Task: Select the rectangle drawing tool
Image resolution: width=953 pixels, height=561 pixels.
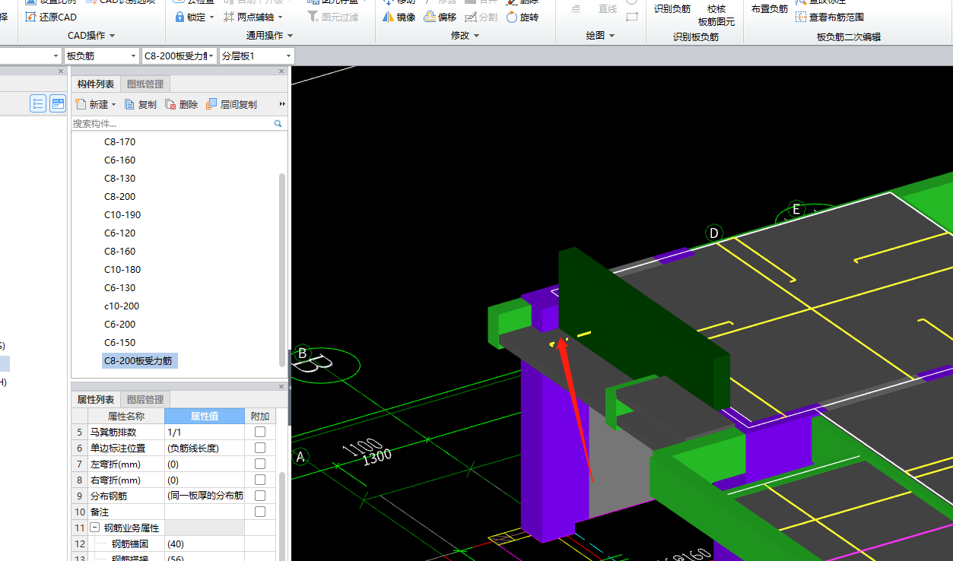Action: pyautogui.click(x=631, y=17)
